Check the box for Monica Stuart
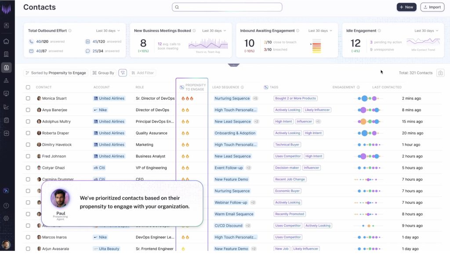This screenshot has width=450, height=261. click(28, 98)
